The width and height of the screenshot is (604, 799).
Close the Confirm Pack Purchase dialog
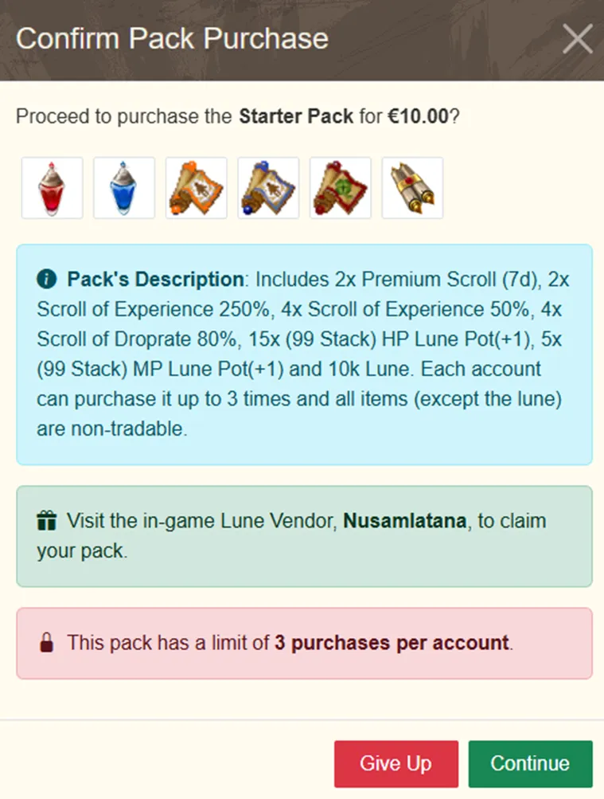coord(578,39)
